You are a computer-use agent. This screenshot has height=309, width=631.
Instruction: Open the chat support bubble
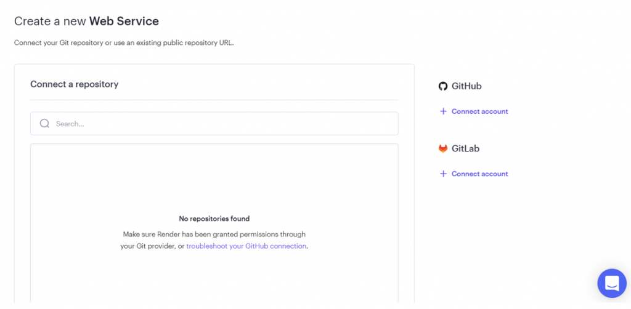pyautogui.click(x=611, y=283)
